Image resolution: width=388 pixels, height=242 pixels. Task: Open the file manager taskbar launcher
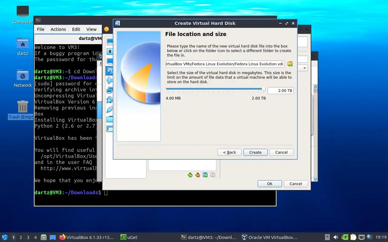(43, 237)
